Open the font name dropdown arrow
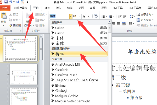 tap(70, 16)
